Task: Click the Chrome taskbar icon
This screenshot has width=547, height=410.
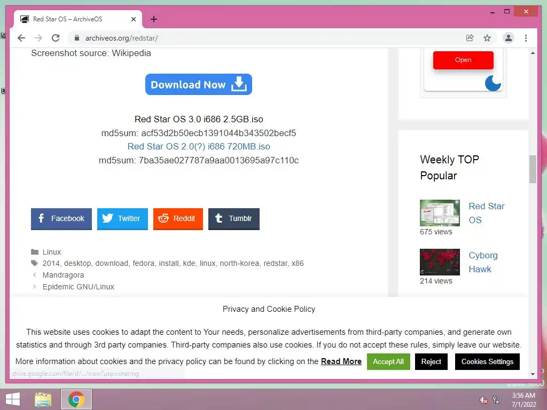Action: click(76, 399)
